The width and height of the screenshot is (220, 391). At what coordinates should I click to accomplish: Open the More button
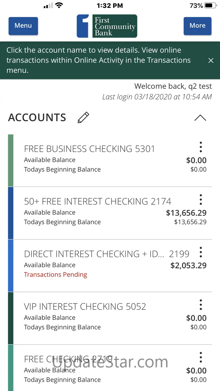(x=197, y=26)
